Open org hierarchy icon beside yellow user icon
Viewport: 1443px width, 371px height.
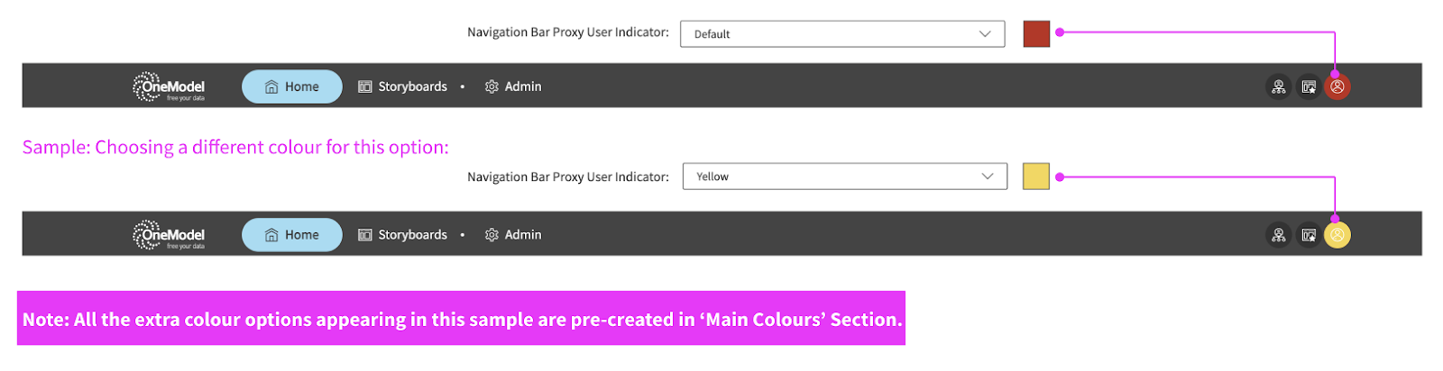tap(1278, 235)
